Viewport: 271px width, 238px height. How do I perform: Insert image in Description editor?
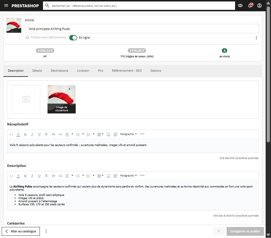108,176
